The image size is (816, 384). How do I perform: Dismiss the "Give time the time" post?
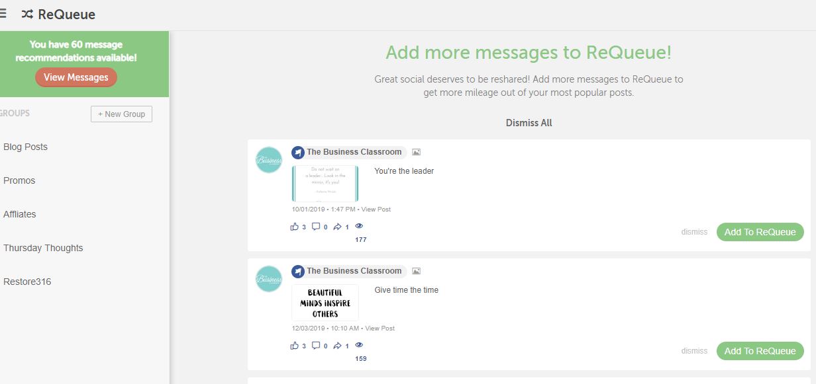[x=694, y=351]
